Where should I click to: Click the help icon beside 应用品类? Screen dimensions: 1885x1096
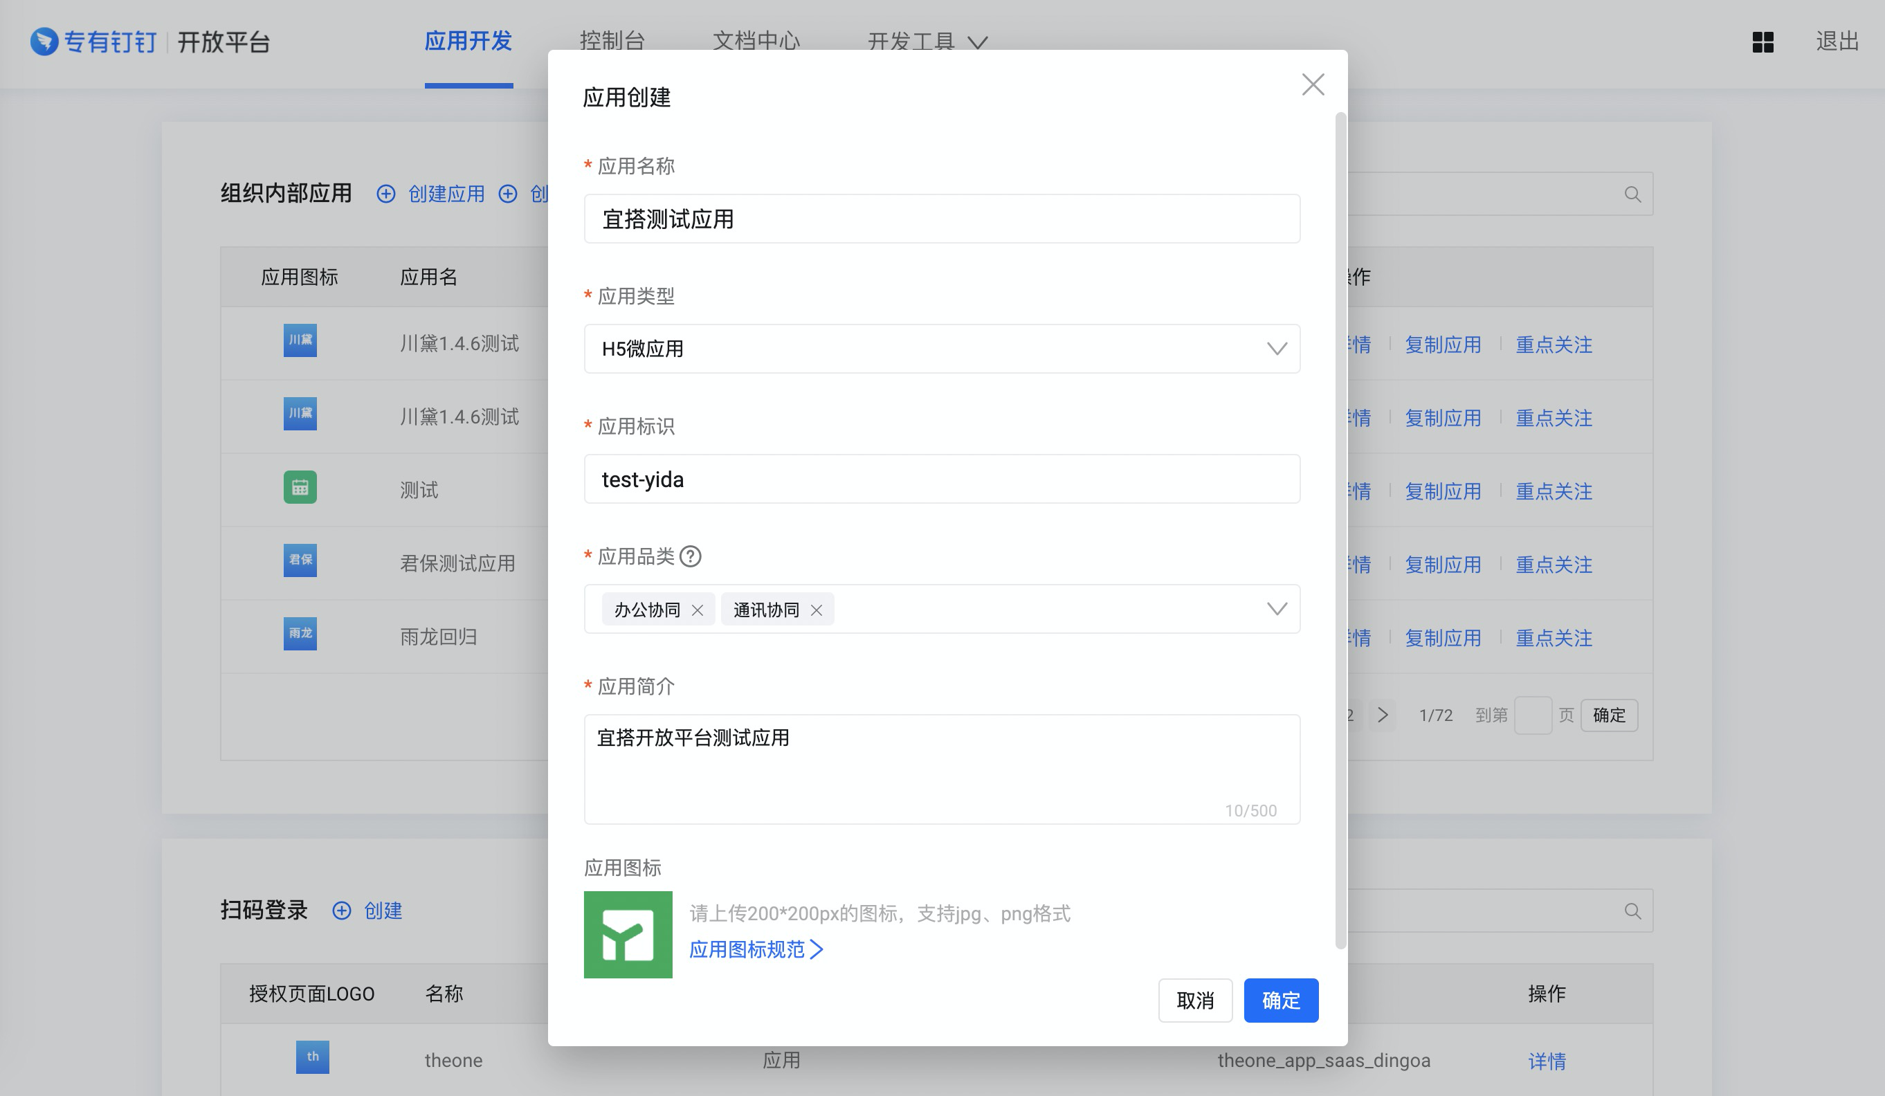click(691, 556)
